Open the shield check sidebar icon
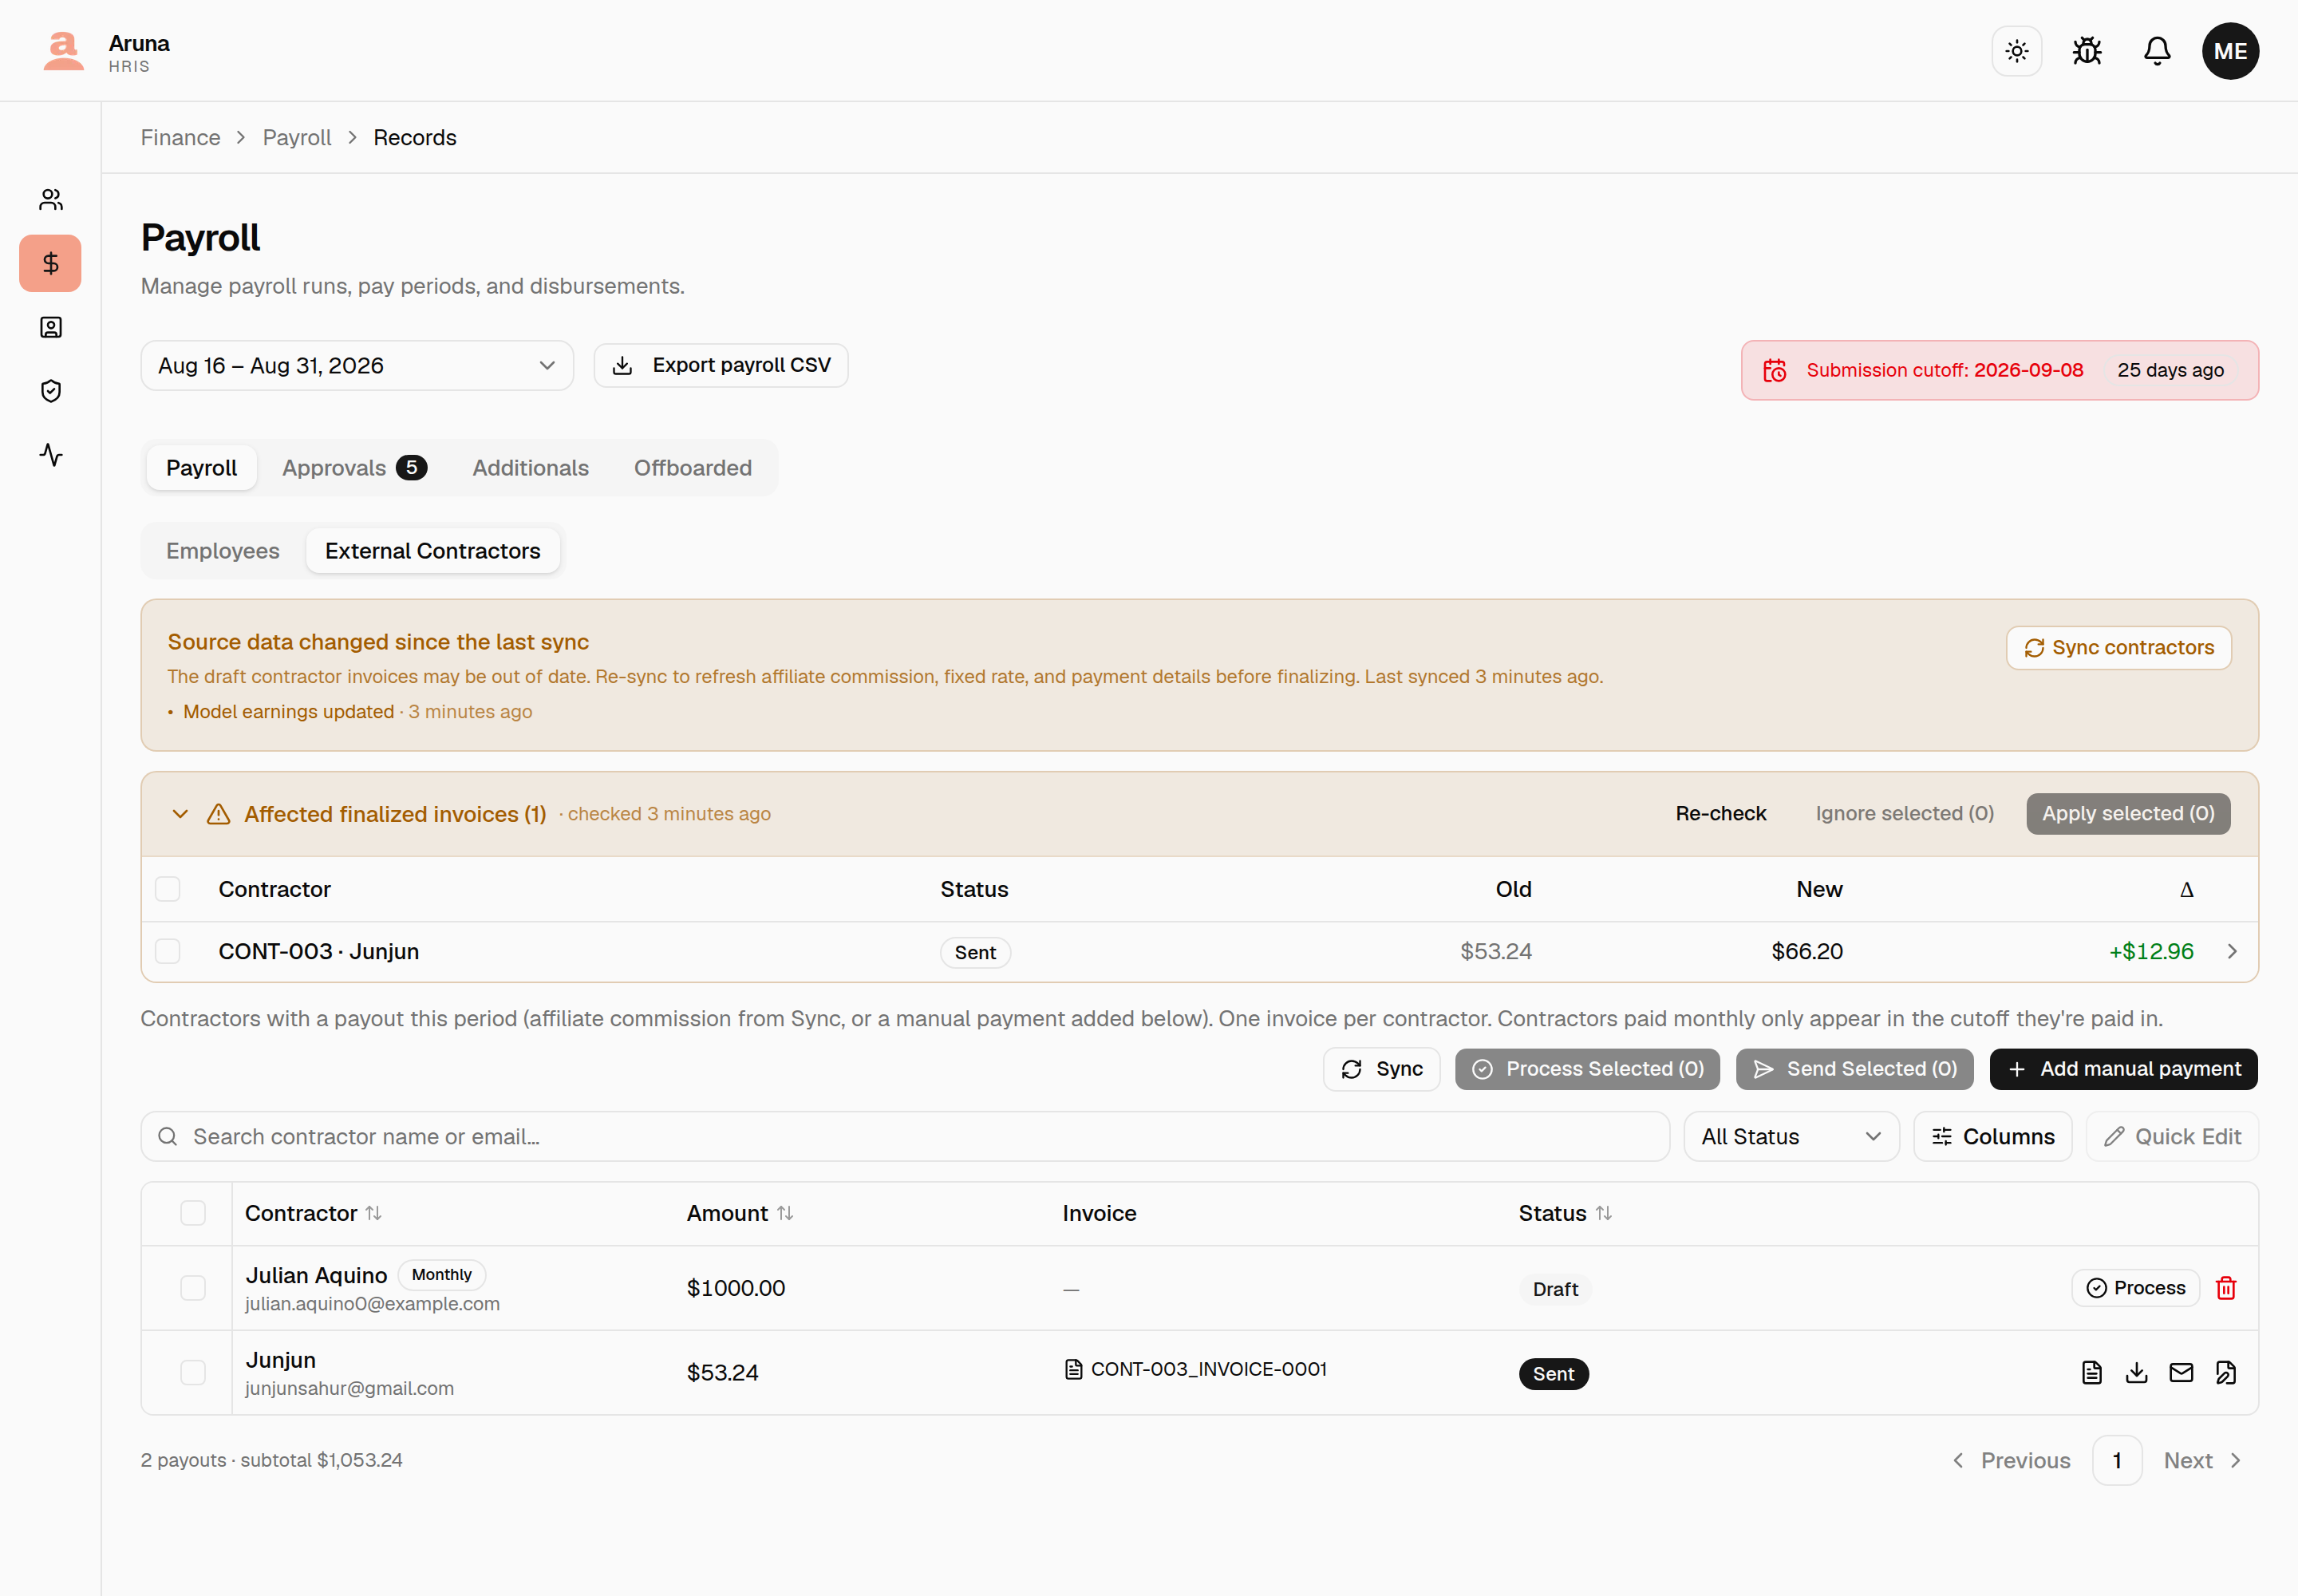Screen dimensions: 2298x1596 click(51, 391)
